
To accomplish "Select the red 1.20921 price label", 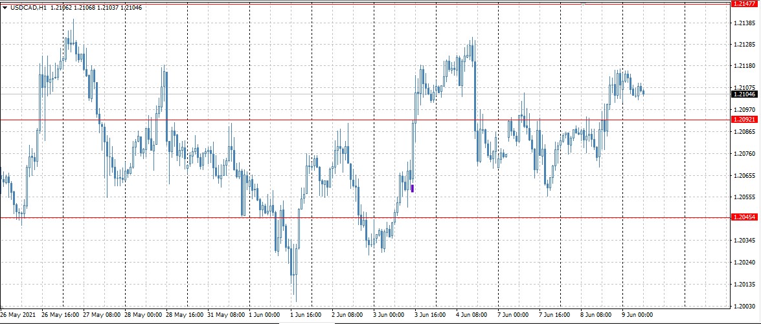I will point(744,119).
